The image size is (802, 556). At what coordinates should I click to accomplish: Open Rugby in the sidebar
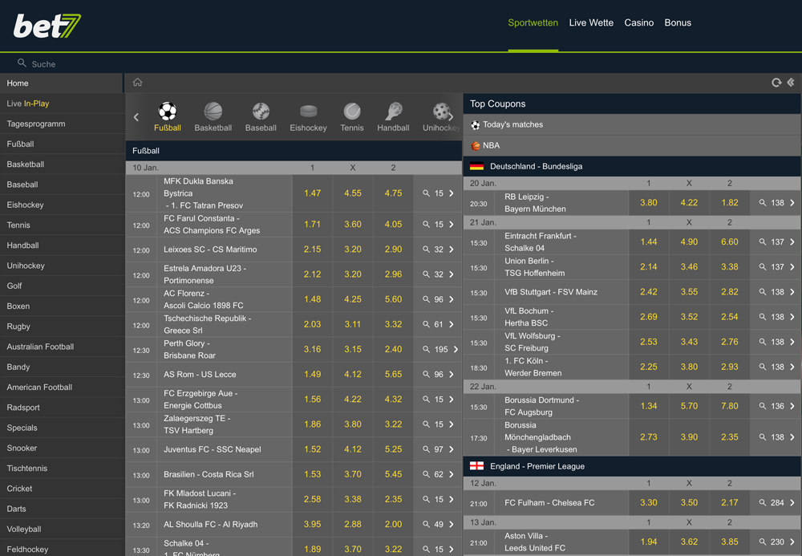click(x=63, y=327)
